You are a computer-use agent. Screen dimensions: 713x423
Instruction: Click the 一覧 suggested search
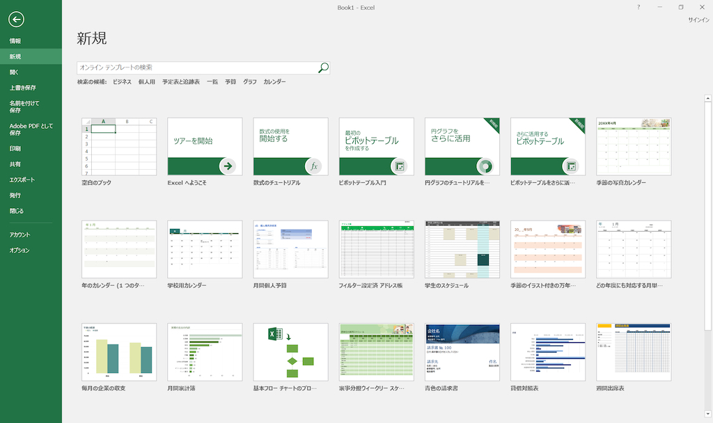tap(212, 82)
